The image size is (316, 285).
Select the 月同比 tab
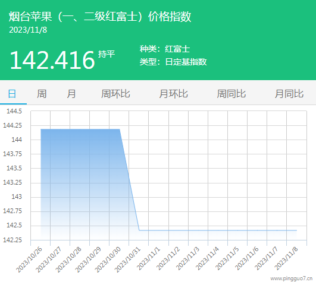tap(289, 94)
